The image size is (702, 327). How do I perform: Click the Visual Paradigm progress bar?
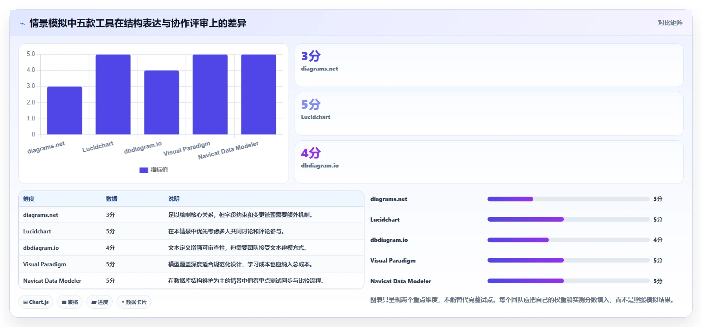pyautogui.click(x=568, y=260)
